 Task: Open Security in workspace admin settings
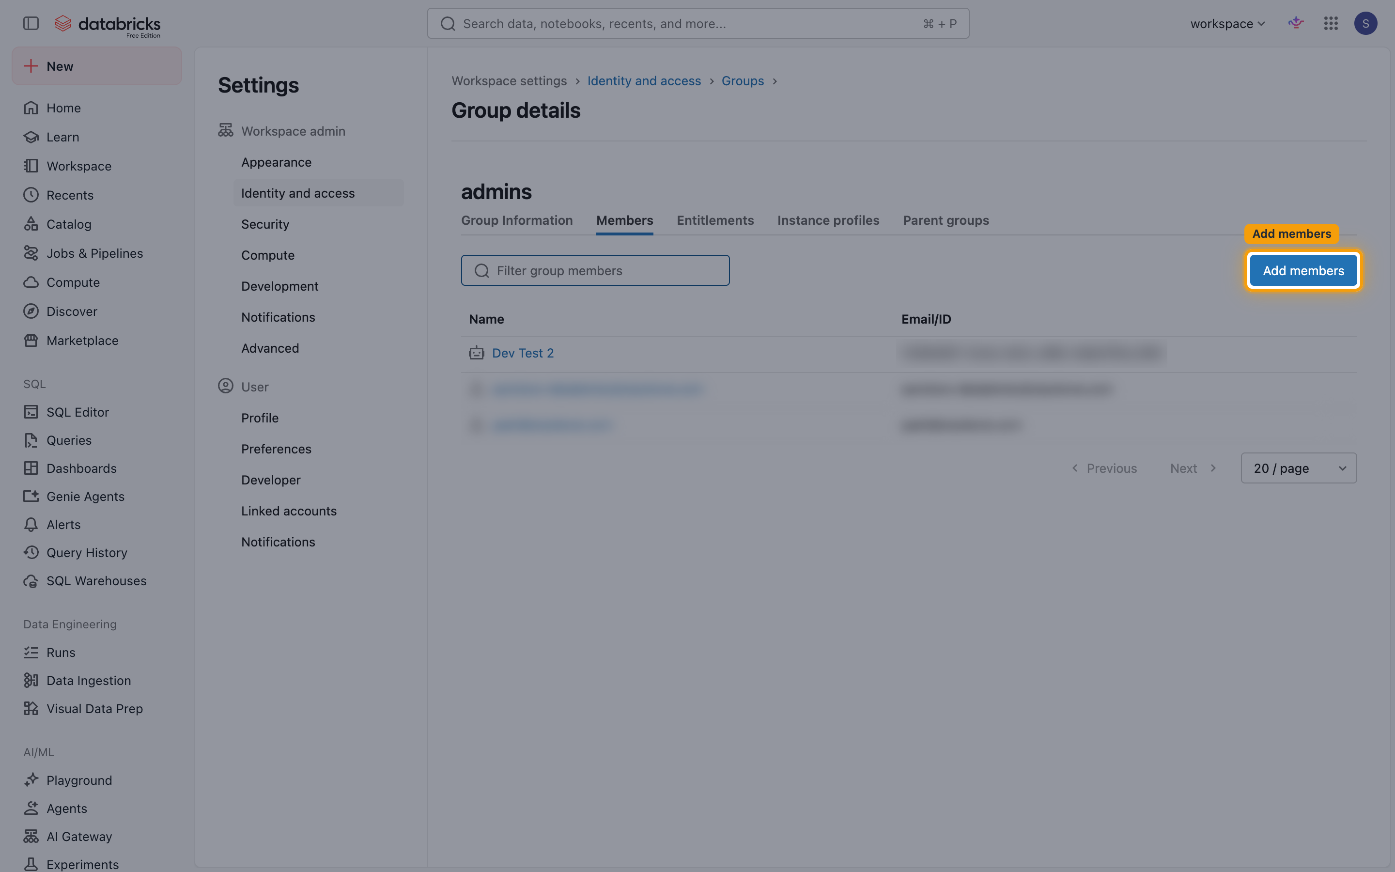click(x=265, y=224)
